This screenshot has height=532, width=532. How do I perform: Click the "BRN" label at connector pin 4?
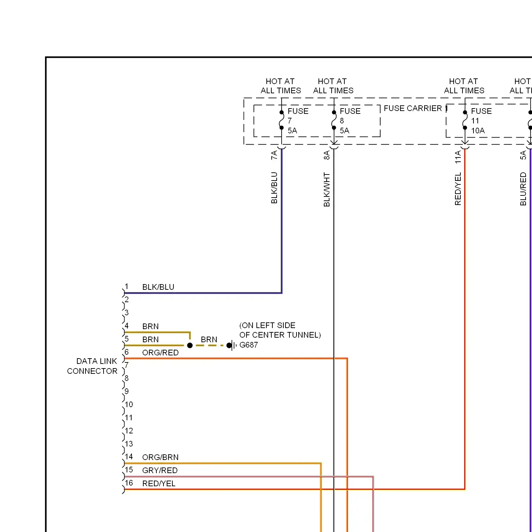click(150, 326)
